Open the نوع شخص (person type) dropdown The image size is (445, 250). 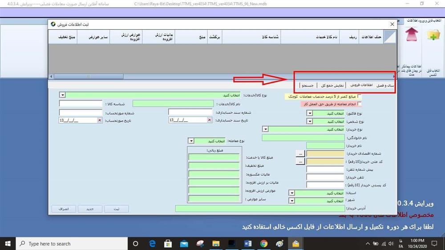tap(310, 121)
